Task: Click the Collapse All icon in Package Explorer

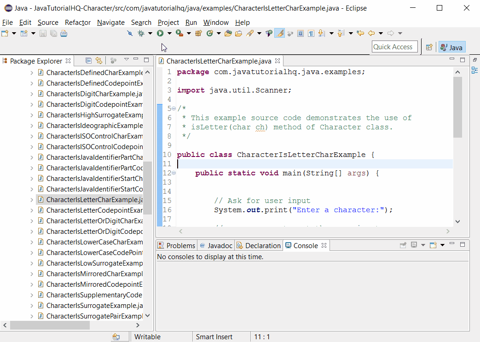Action: 88,60
